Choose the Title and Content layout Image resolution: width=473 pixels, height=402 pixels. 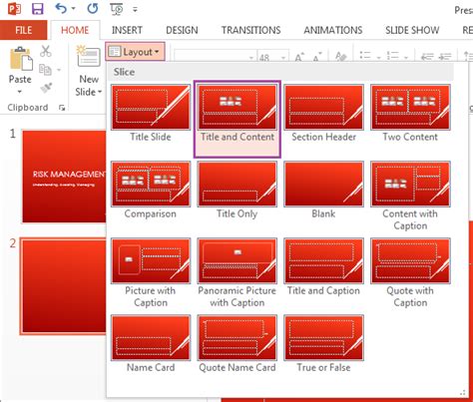237,119
